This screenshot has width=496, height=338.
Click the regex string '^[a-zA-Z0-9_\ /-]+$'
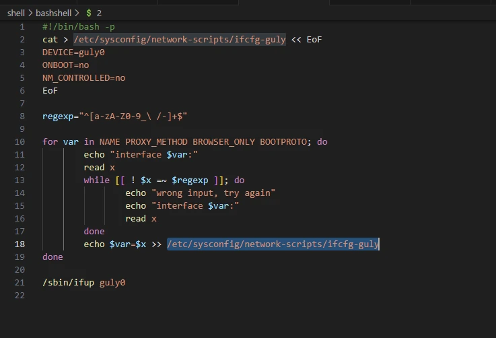pyautogui.click(x=133, y=116)
